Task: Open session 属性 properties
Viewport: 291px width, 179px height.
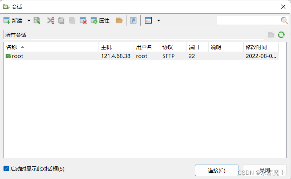Action: pos(100,20)
